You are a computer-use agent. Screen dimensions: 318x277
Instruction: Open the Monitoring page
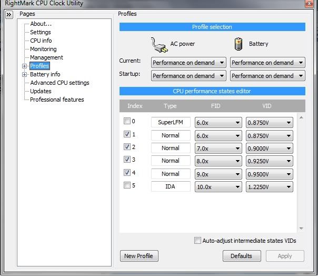tap(43, 49)
